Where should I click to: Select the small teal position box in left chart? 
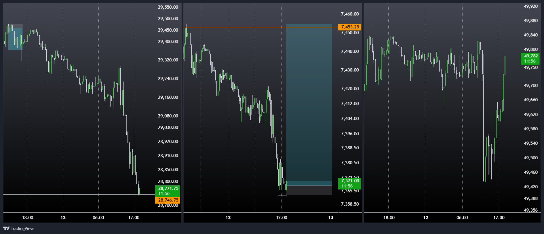click(16, 39)
